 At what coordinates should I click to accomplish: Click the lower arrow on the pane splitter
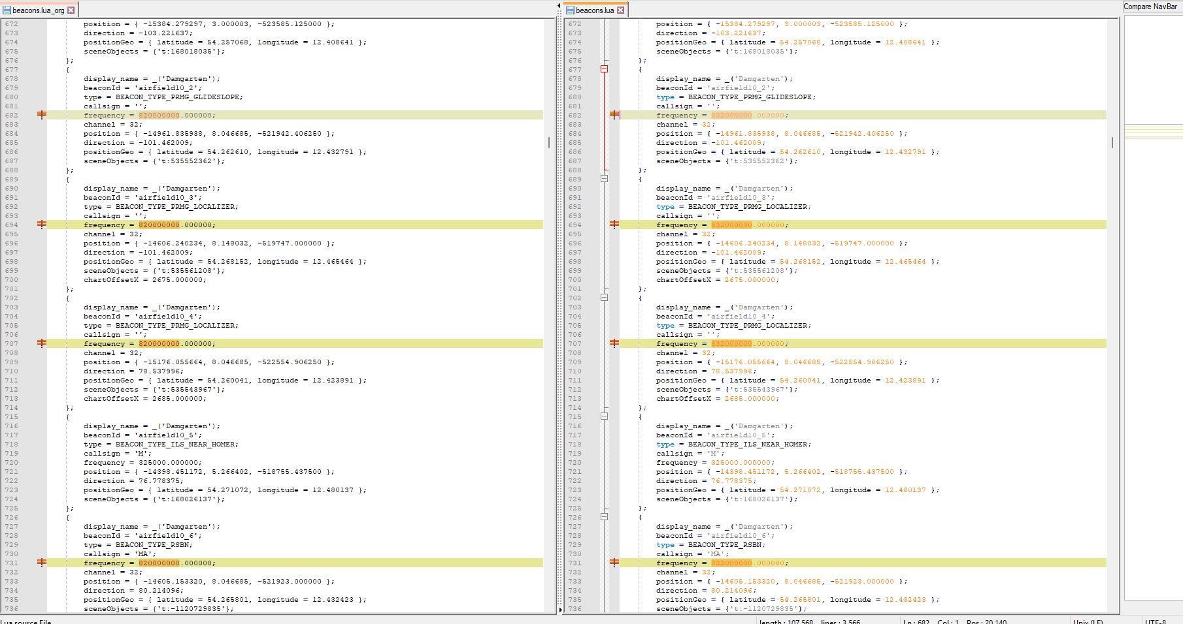click(x=560, y=610)
